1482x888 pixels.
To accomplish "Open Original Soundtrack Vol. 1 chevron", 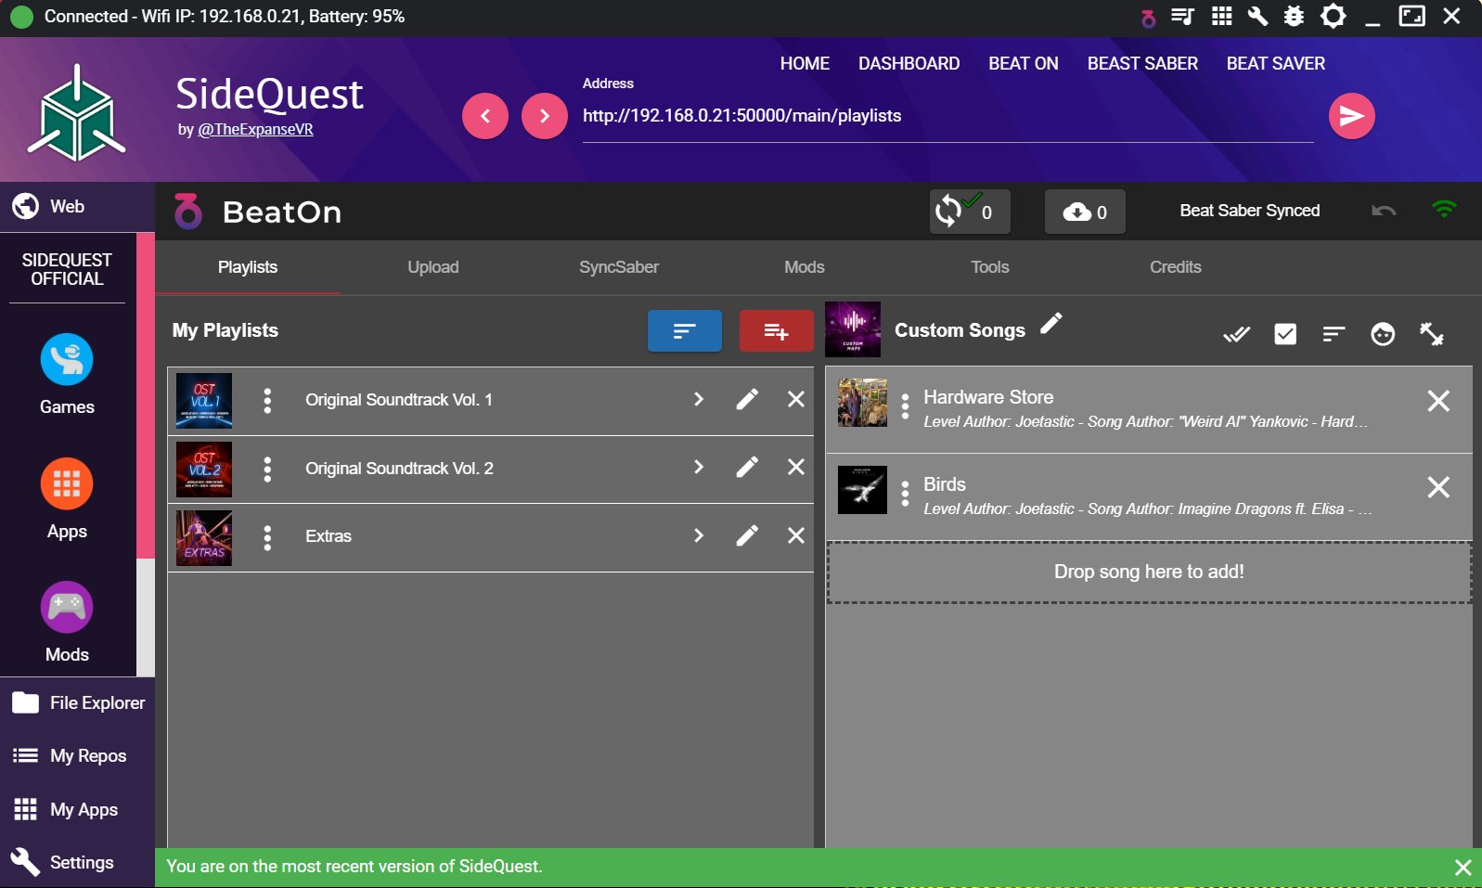I will pos(699,399).
